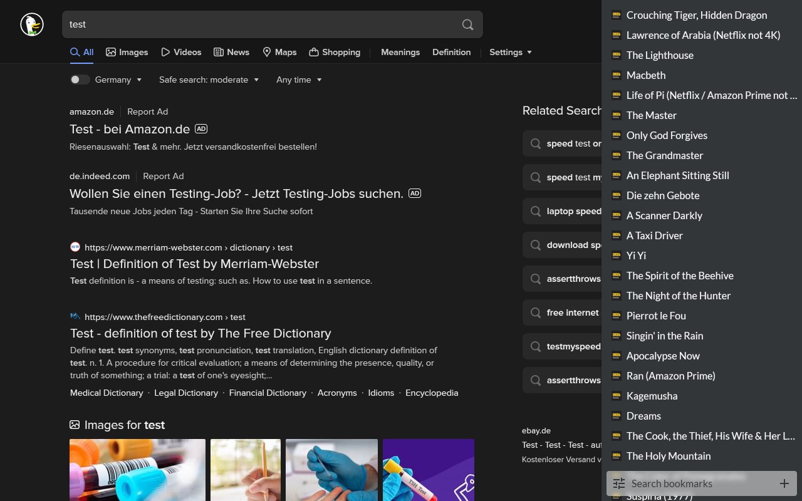
Task: Click the blood test tubes image thumbnail
Action: 137,470
